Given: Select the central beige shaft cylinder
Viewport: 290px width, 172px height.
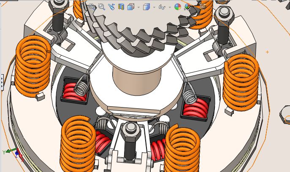Looking at the screenshot, I should click(137, 81).
